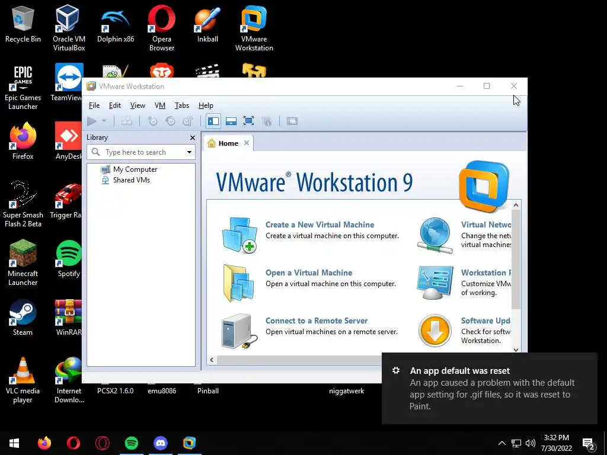Click Send Ctrl+Alt+Del toolbar icon

coord(127,121)
